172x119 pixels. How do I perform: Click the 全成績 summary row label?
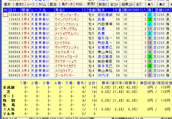click(9, 87)
